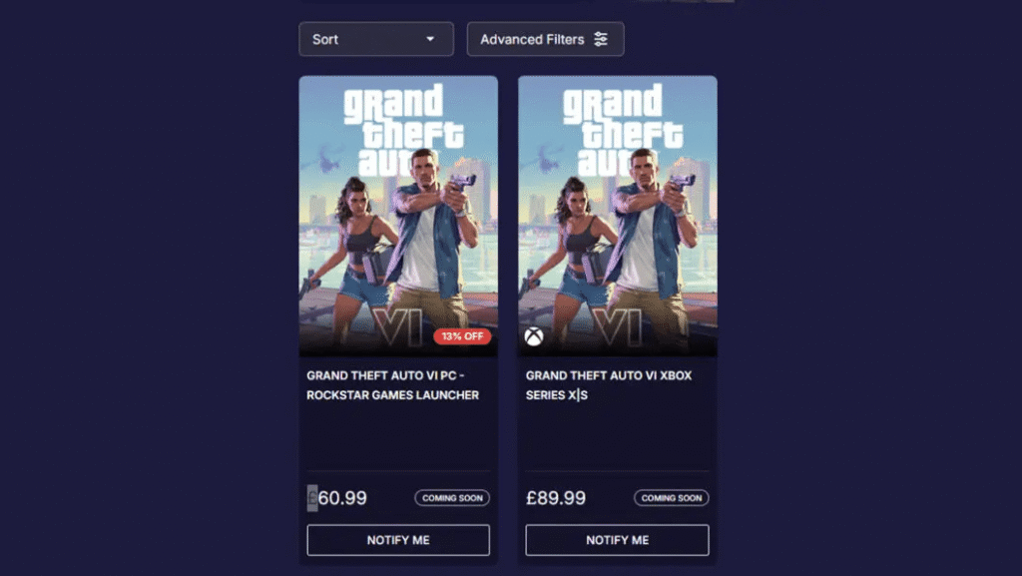Click Notify Me for the PC version
Viewport: 1022px width, 576px height.
pyautogui.click(x=398, y=540)
